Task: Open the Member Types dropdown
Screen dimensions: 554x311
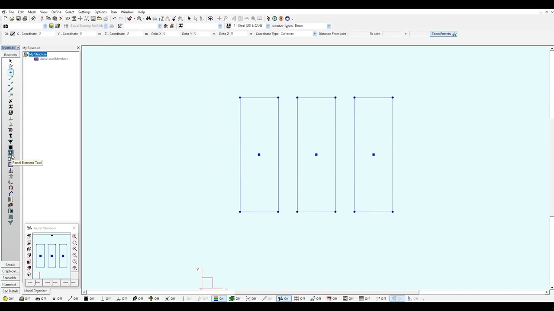Action: 329,26
